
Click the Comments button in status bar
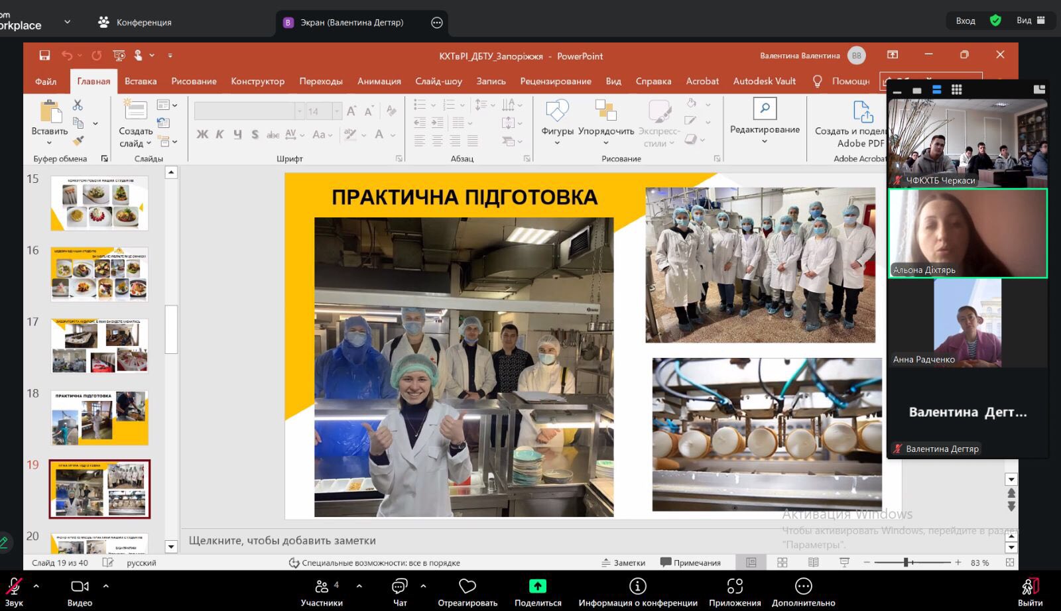(x=690, y=563)
